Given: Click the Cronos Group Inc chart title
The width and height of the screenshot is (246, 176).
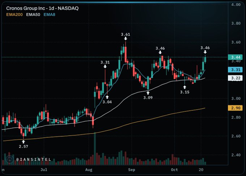Looking at the screenshot, I should 42,8.
